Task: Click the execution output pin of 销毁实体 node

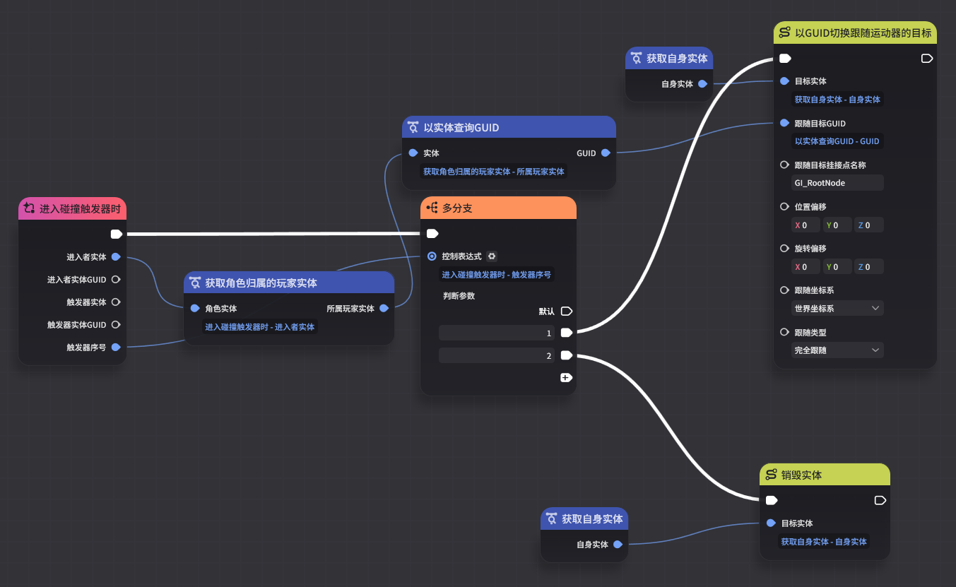Action: click(880, 500)
